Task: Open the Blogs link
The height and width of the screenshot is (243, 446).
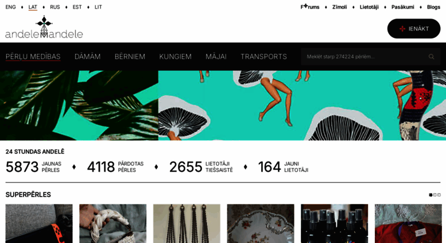Action: coord(433,7)
